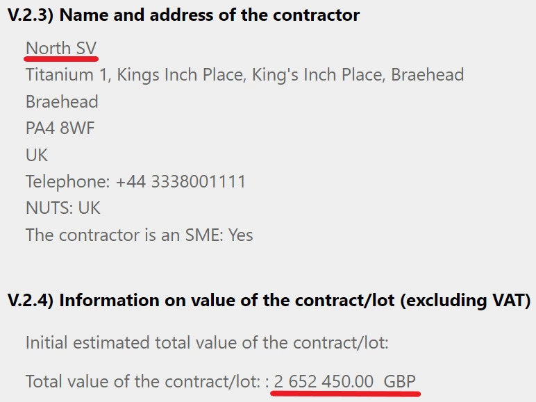Click the country line UK
Screen dimensions: 536x402
(37, 155)
